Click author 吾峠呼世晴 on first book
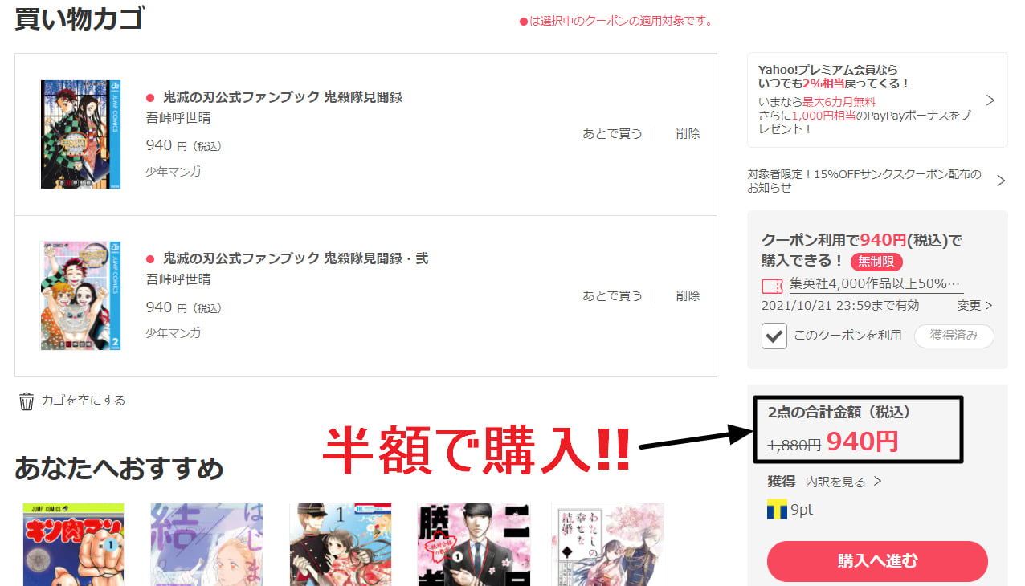 click(178, 118)
